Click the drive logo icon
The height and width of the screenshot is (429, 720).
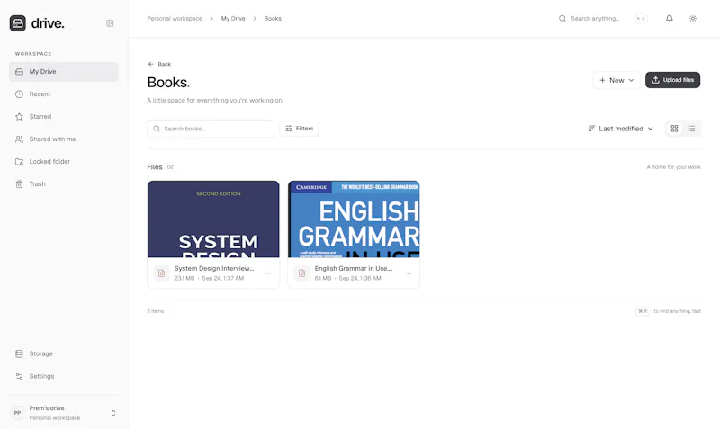[x=18, y=23]
